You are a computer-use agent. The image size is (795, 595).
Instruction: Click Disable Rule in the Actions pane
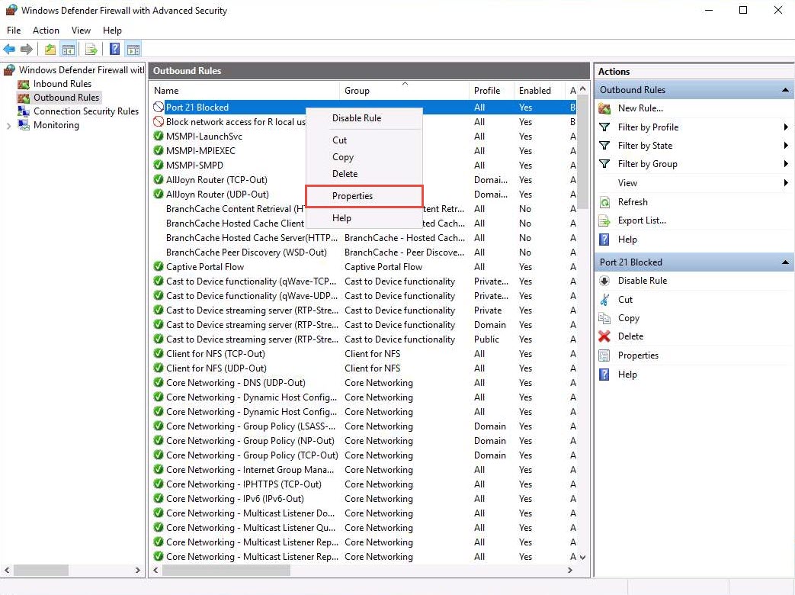pos(643,281)
